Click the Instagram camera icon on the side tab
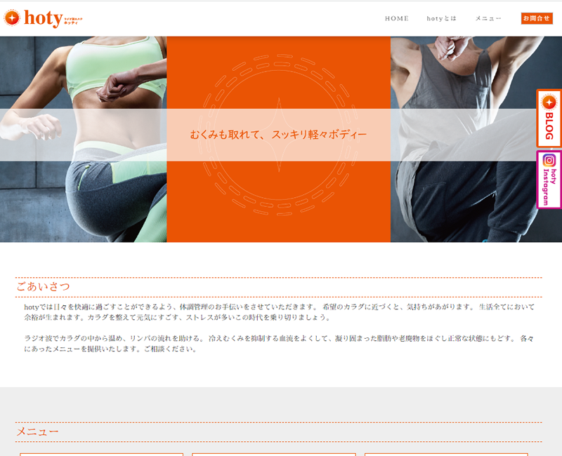The height and width of the screenshot is (456, 562). pos(549,160)
